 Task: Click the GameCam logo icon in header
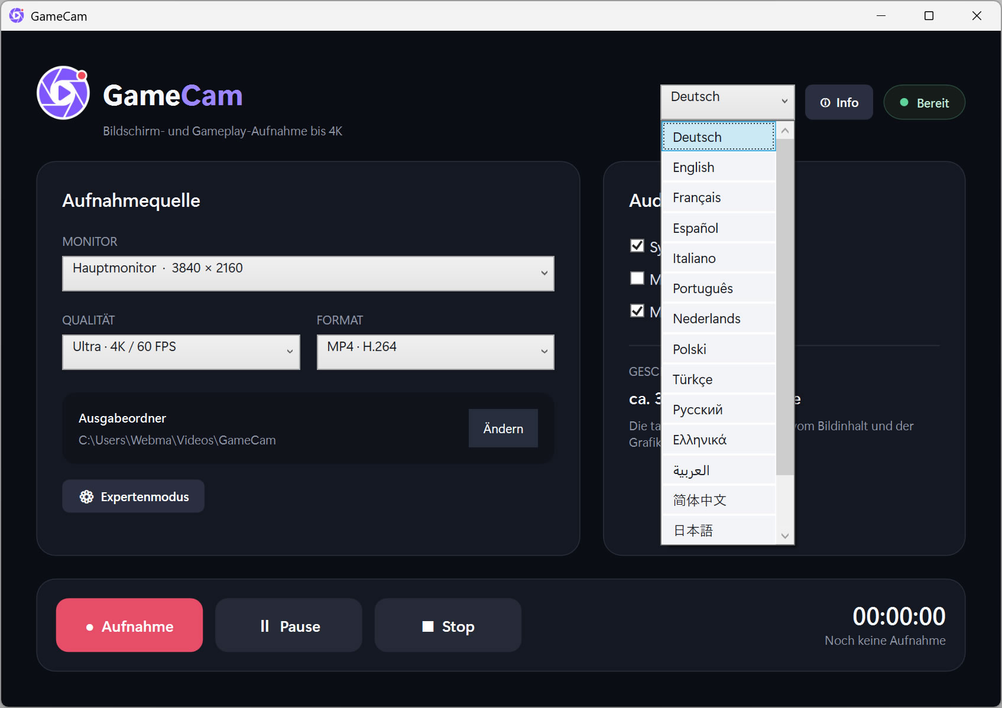tap(63, 93)
